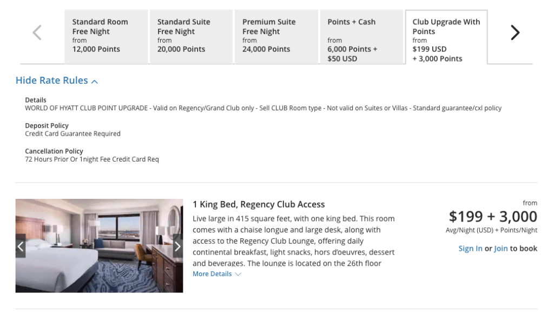The width and height of the screenshot is (554, 314).
Task: Choose the Premium Suite Free Night tab
Action: point(275,36)
